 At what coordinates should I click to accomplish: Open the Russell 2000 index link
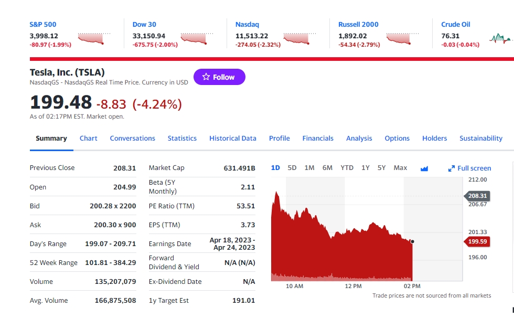click(x=358, y=25)
